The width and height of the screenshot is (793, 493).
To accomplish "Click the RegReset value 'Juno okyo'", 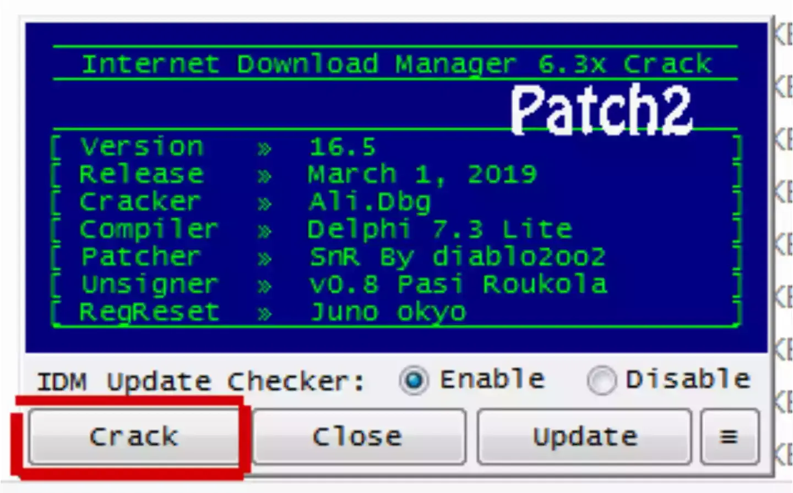I will tap(388, 312).
